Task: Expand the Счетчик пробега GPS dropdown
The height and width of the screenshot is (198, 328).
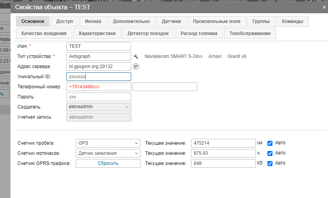Action: (x=108, y=143)
